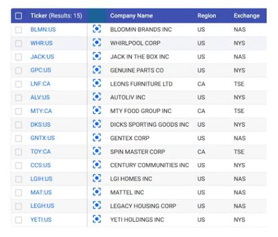Click the CA region cell for Spin Master
Image resolution: width=278 pixels, height=237 pixels.
pyautogui.click(x=201, y=152)
